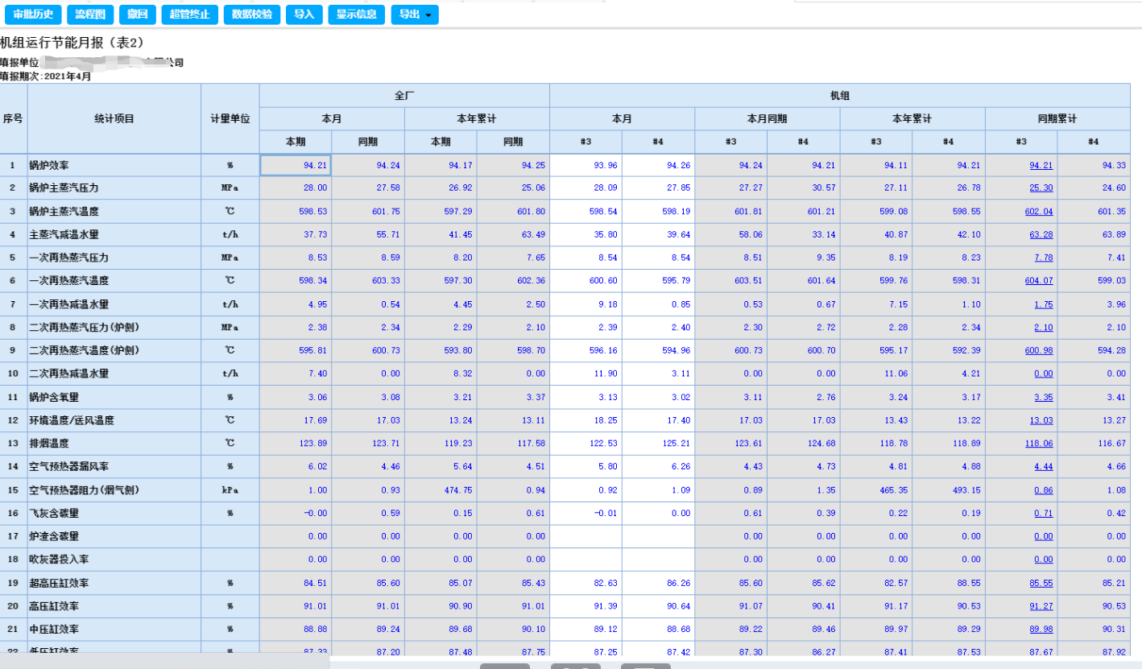The height and width of the screenshot is (669, 1142).
Task: Open underlined link 25.30 in 锅炉主蒸汽压力 row
Action: [x=1041, y=188]
